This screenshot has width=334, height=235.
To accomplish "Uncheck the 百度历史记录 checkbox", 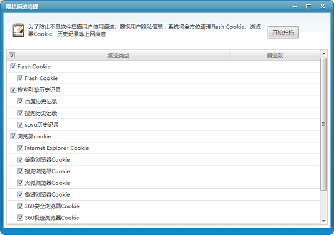I will point(20,102).
